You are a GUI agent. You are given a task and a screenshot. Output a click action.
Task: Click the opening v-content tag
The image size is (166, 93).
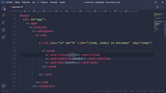(x=38, y=27)
